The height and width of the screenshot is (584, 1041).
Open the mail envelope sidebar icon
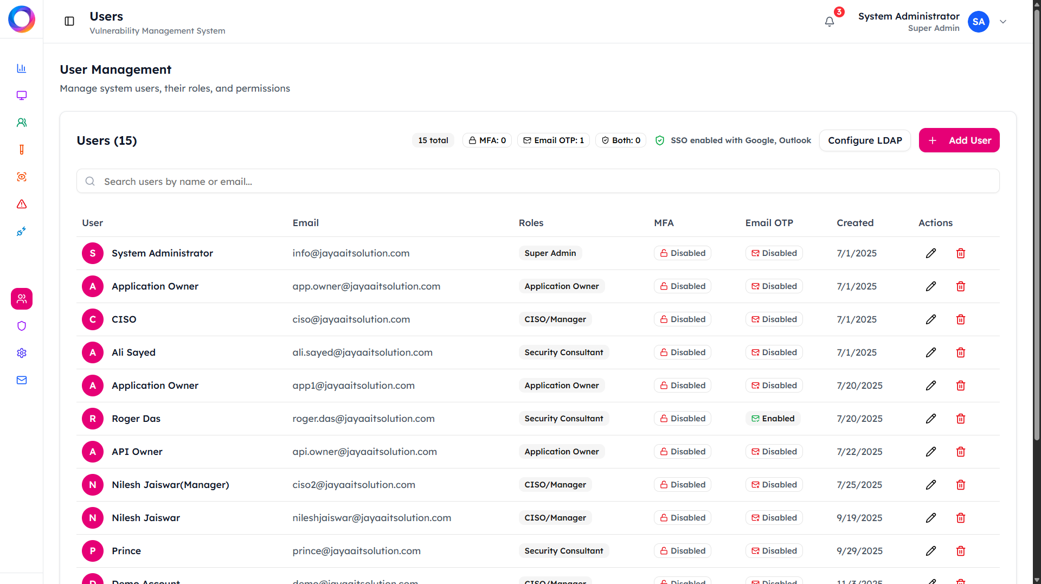pyautogui.click(x=22, y=380)
